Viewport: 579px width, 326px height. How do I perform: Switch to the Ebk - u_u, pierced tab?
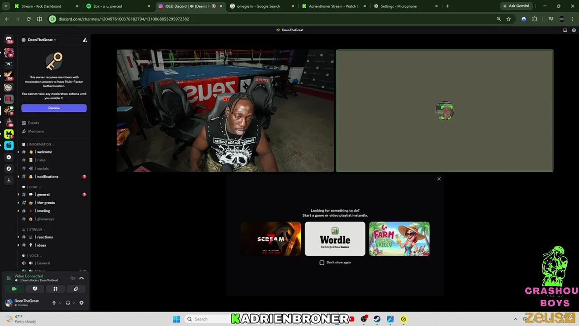point(119,6)
